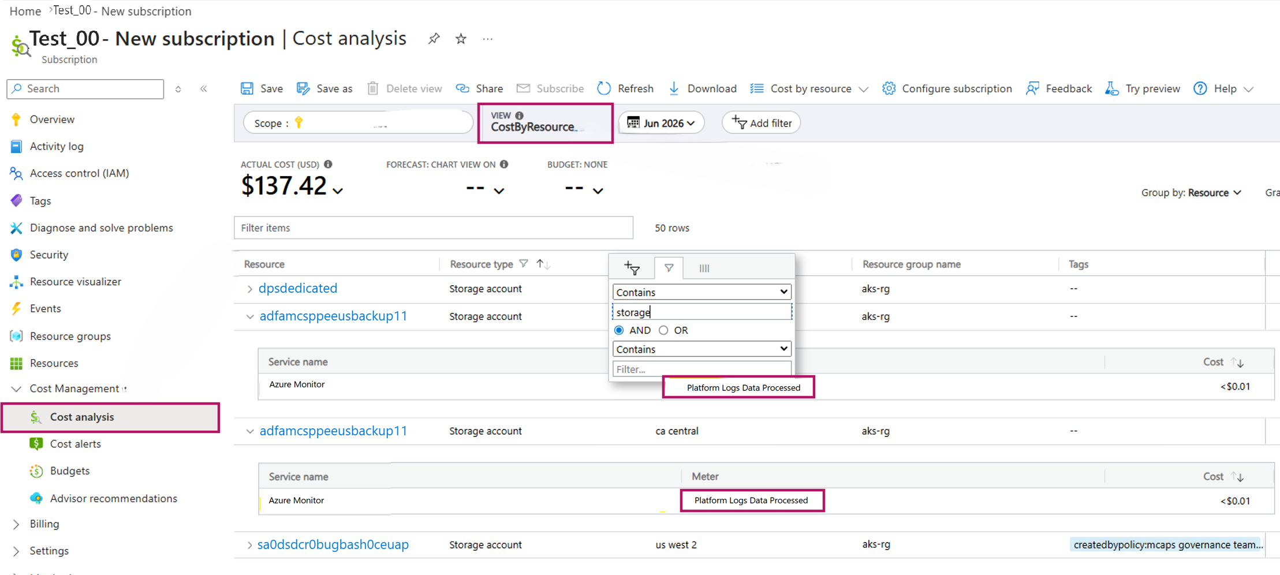Open Resource groups in the left menu
1280x575 pixels.
coord(70,336)
